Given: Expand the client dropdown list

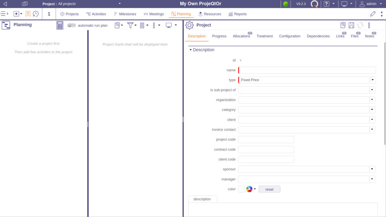Looking at the screenshot, I should click(372, 119).
